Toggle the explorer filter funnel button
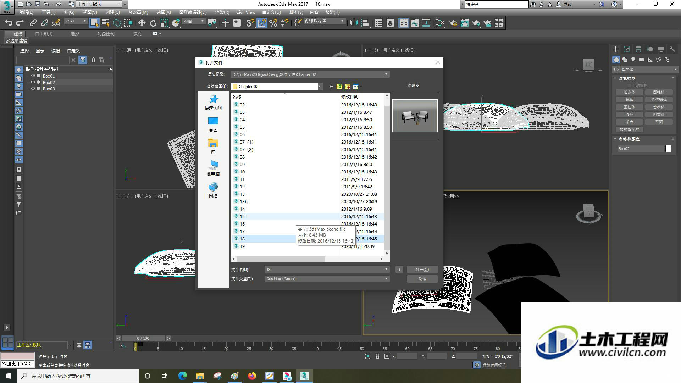Viewport: 681px width, 383px height. point(83,60)
